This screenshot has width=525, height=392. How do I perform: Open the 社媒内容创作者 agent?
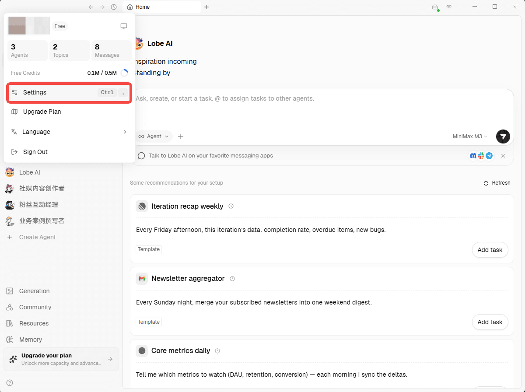61,189
